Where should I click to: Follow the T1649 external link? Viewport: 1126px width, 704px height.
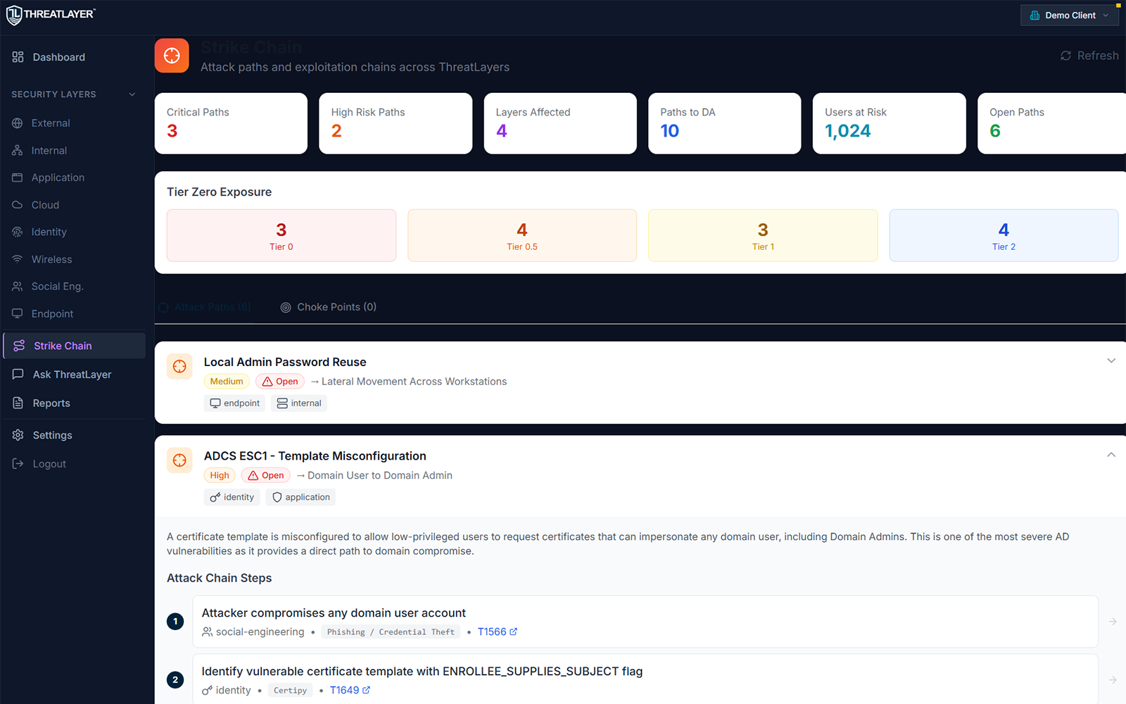pyautogui.click(x=350, y=690)
